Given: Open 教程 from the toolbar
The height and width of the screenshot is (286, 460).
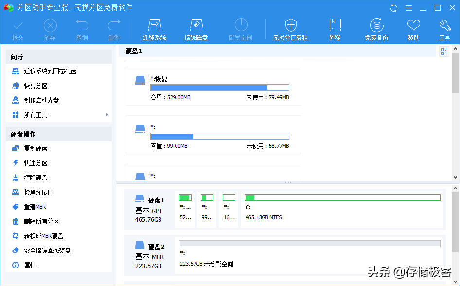Looking at the screenshot, I should (335, 28).
